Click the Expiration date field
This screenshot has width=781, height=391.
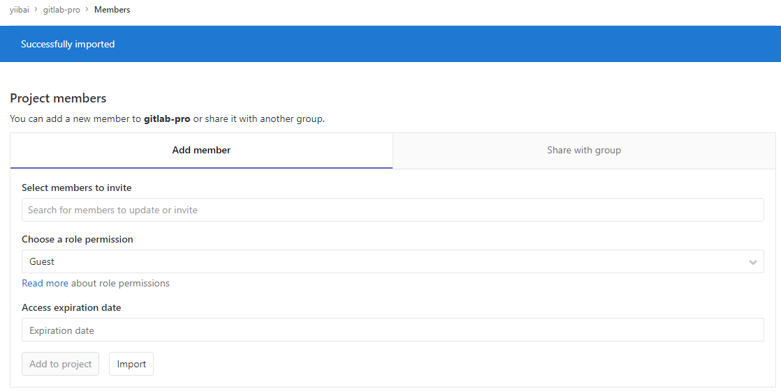(x=393, y=330)
